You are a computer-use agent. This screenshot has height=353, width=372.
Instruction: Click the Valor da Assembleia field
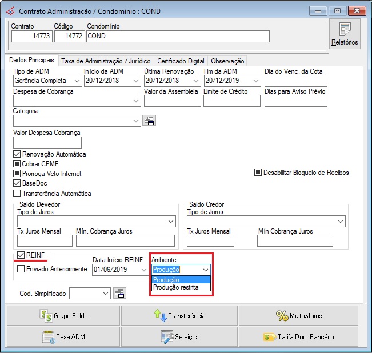(x=172, y=101)
